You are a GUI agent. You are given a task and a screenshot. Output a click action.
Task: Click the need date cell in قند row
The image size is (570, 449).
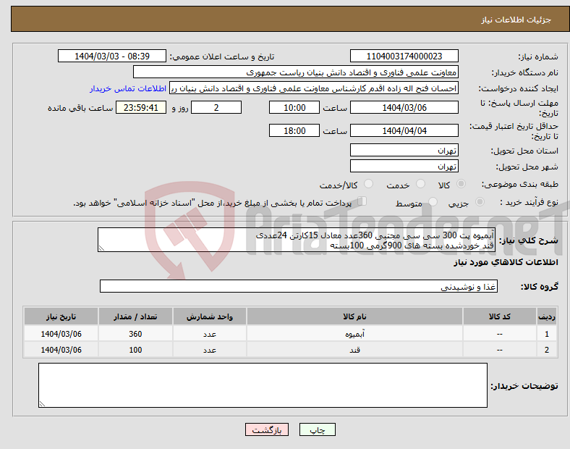coord(61,350)
